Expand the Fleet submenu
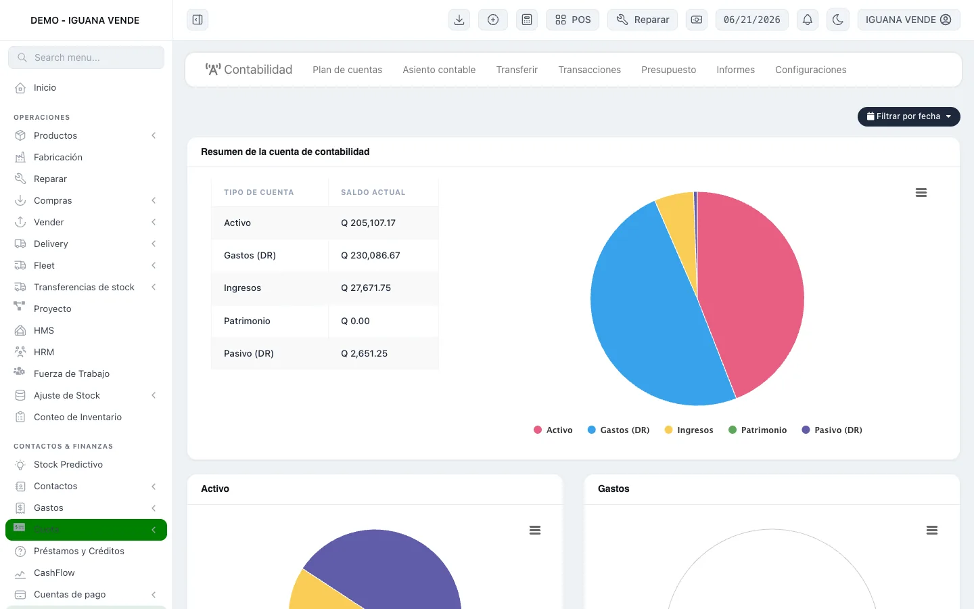 click(x=154, y=265)
